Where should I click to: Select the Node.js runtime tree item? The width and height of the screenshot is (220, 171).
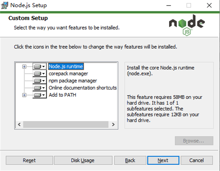(66, 66)
